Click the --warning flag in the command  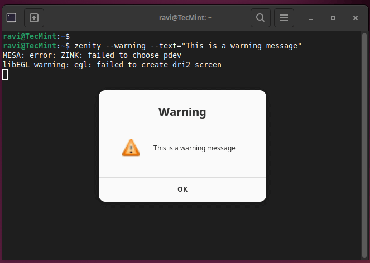click(x=127, y=46)
